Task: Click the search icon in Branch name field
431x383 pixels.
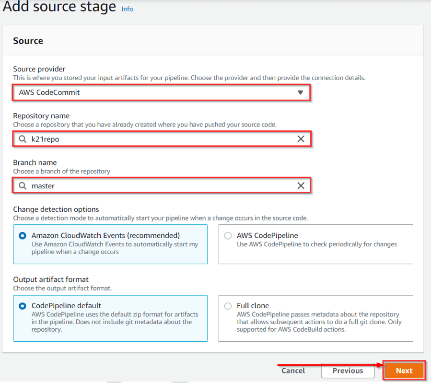Action: [x=23, y=186]
